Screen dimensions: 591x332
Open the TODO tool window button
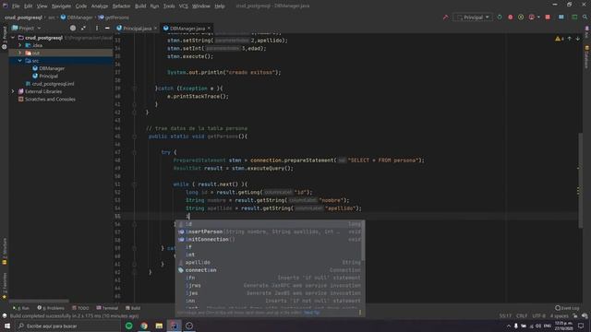(x=80, y=308)
